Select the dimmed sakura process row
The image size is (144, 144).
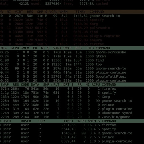pos(72,40)
